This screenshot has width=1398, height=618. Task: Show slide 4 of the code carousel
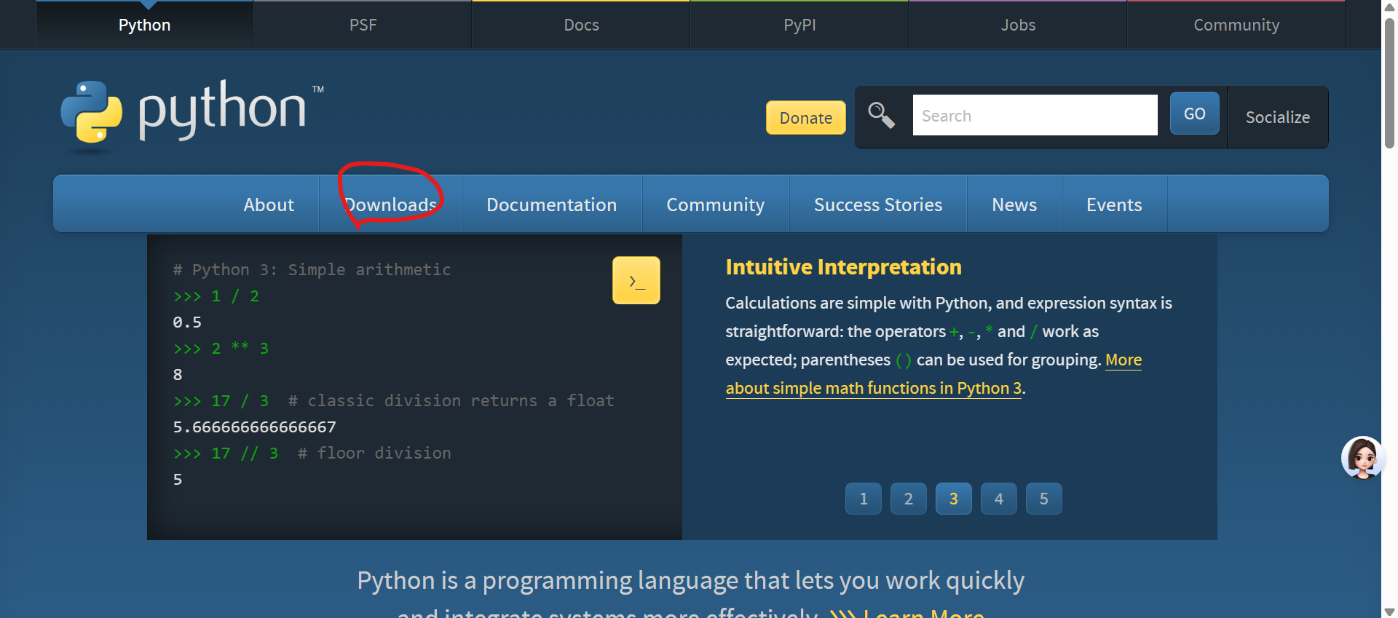tap(999, 499)
